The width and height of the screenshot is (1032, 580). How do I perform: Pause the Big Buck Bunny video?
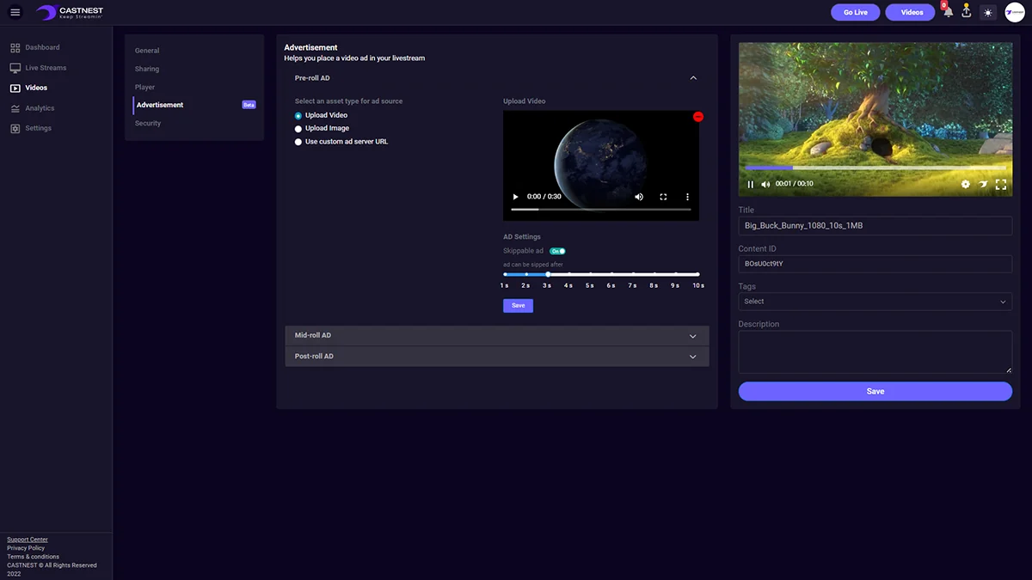(x=750, y=184)
